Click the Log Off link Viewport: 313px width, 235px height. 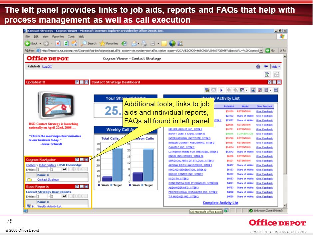tap(47, 66)
